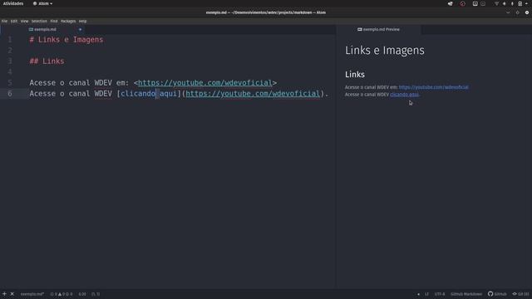Switch to the exemplo.md Preview tab

point(378,30)
